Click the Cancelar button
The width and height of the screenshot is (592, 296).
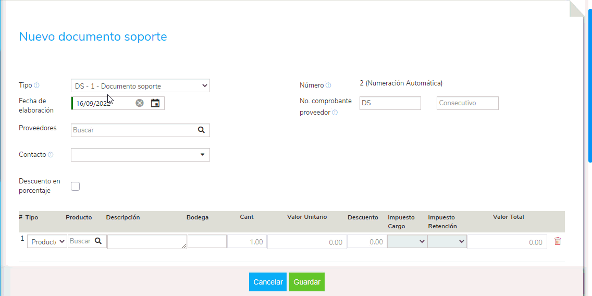268,282
